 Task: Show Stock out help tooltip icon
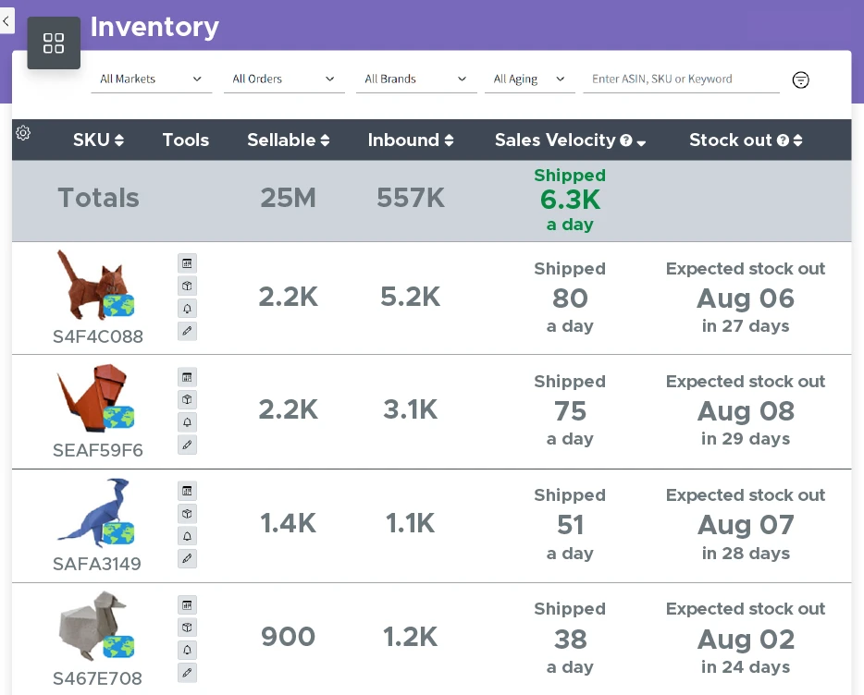783,140
